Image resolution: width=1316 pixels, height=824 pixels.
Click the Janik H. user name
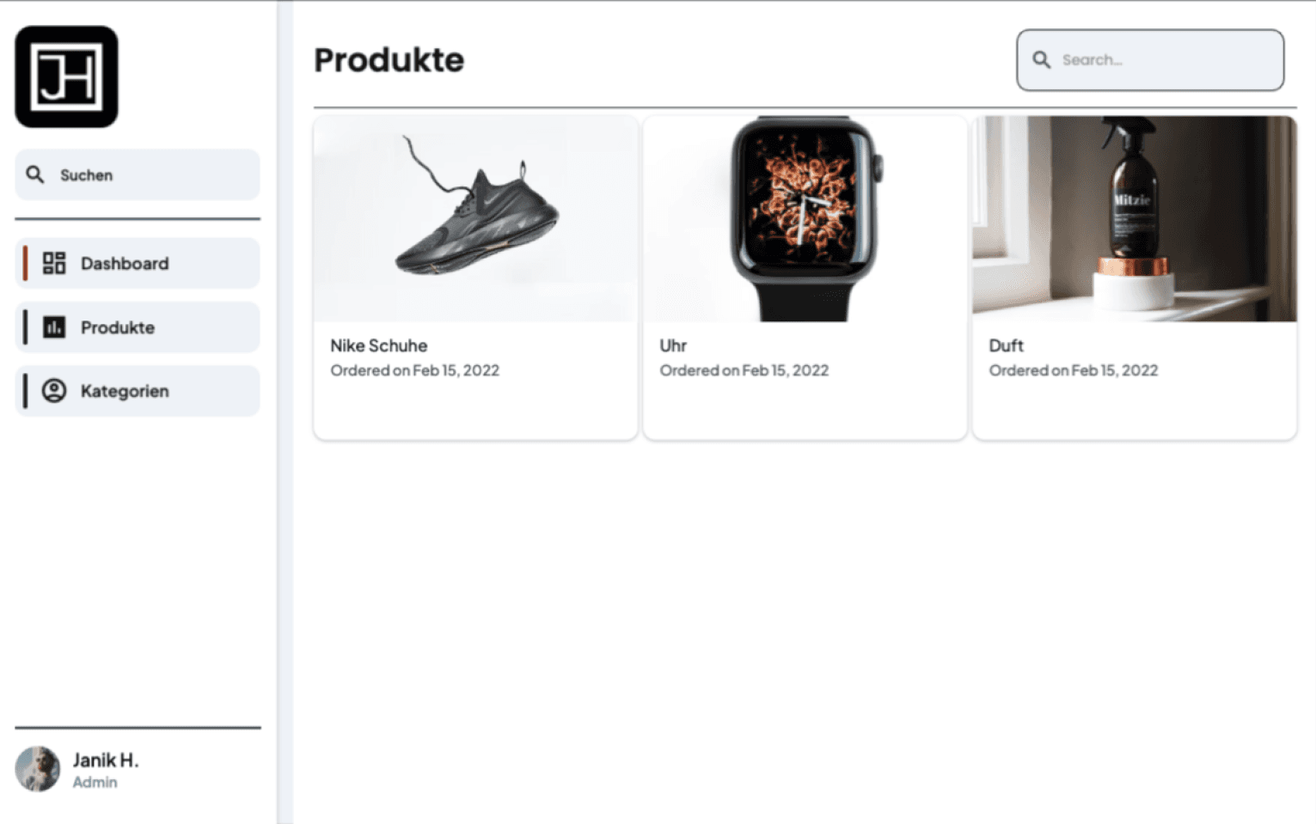(106, 760)
